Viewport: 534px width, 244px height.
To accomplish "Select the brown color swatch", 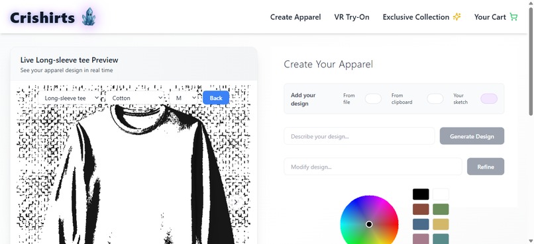I will coord(421,210).
